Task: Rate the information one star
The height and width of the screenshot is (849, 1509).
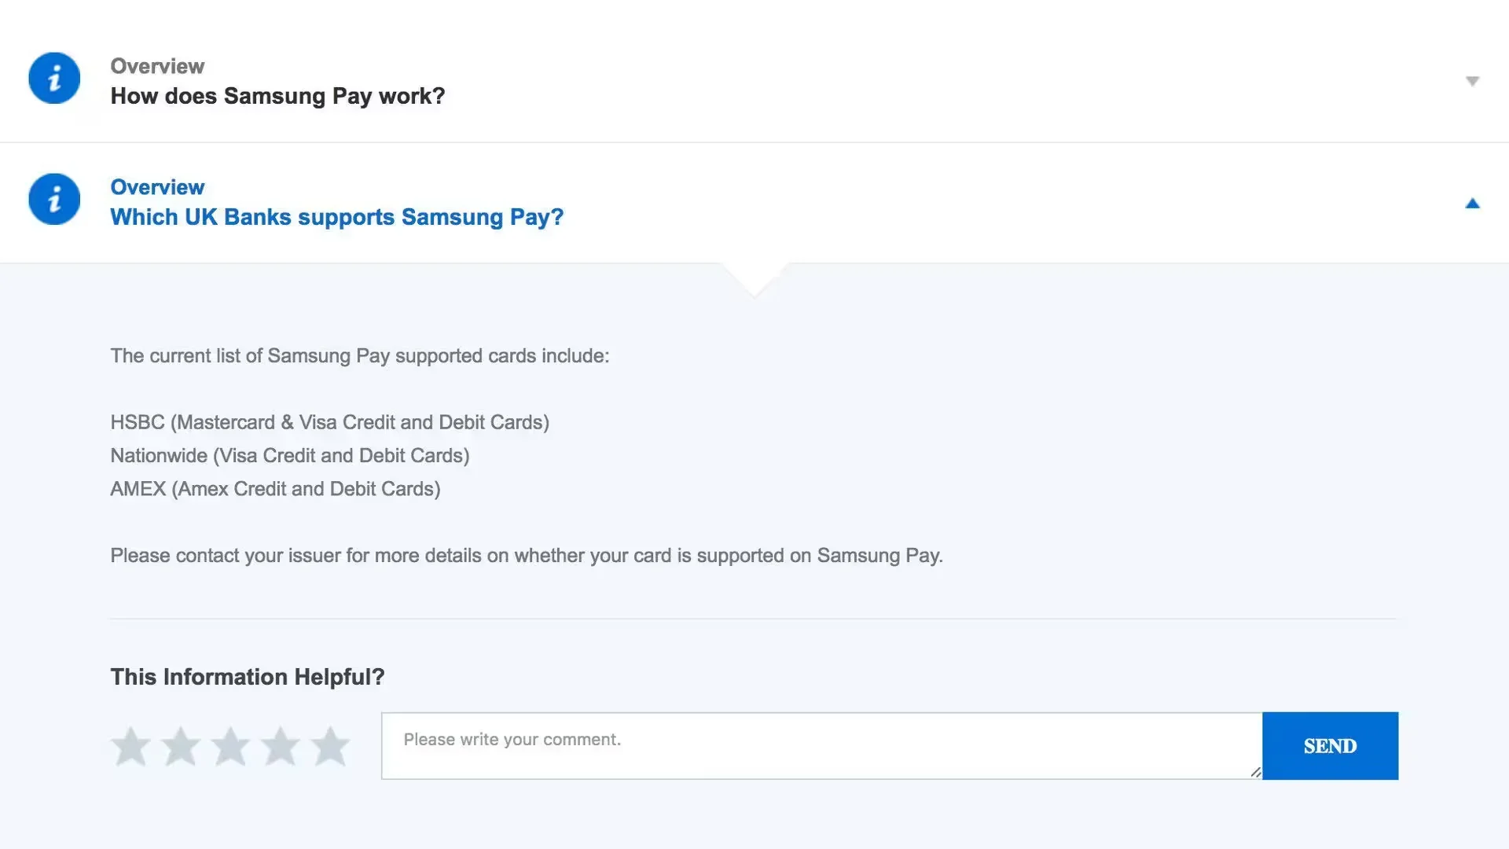Action: pyautogui.click(x=130, y=746)
